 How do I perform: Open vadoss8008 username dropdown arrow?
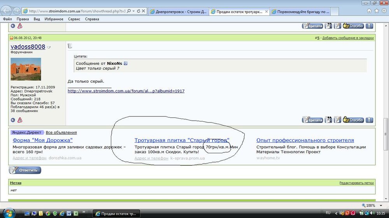[x=49, y=47]
